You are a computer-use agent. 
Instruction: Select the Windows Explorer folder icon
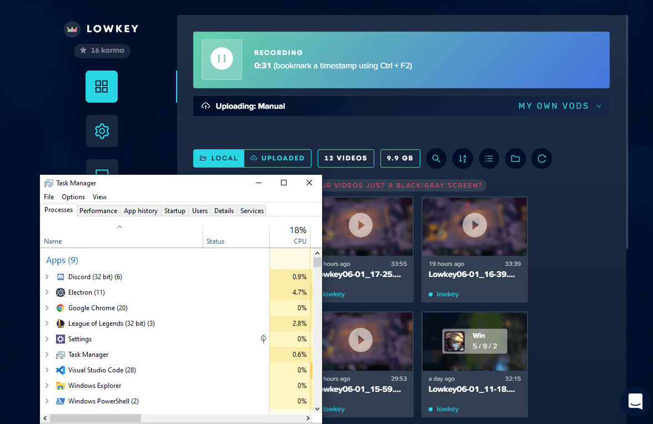(61, 386)
